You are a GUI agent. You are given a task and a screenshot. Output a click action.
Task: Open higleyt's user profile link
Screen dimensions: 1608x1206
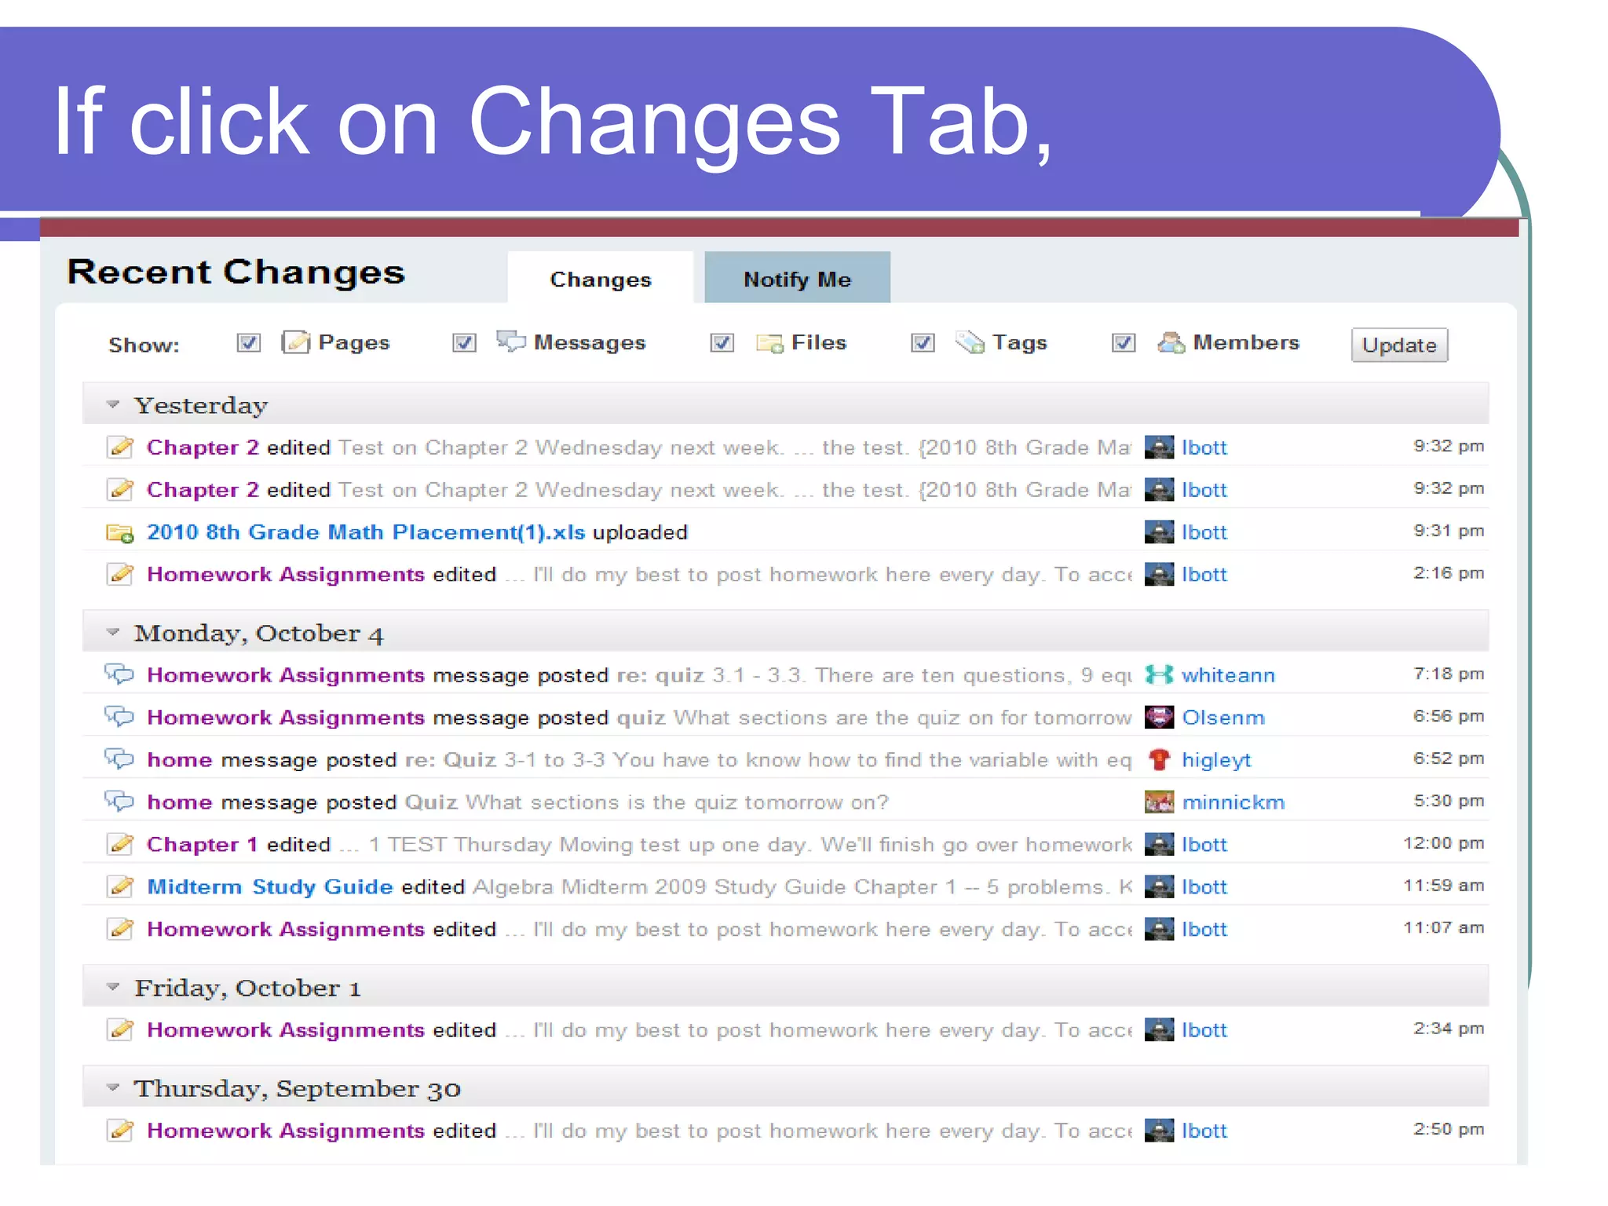coord(1216,761)
